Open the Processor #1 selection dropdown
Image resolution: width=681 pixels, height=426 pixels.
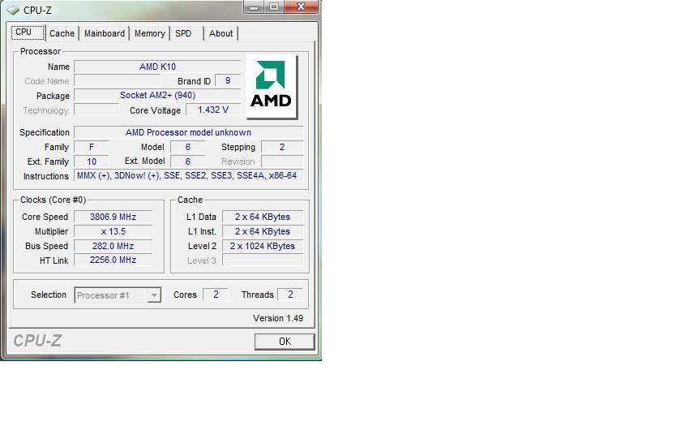[118, 295]
